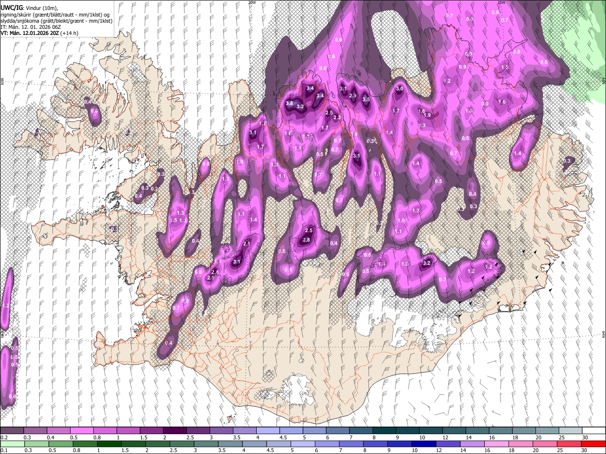606x454 pixels.
Task: Click the darkest purple snow swatch between 2 and 2.5
Action: coord(175,431)
